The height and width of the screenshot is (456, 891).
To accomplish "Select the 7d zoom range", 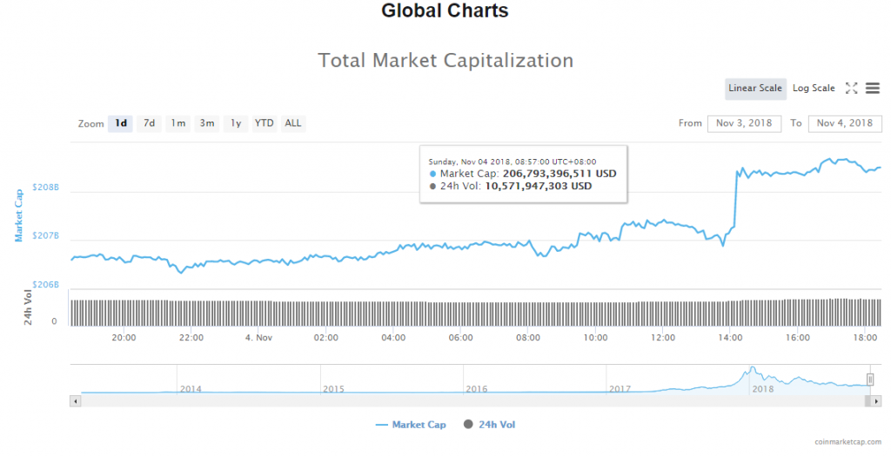I will (x=150, y=123).
